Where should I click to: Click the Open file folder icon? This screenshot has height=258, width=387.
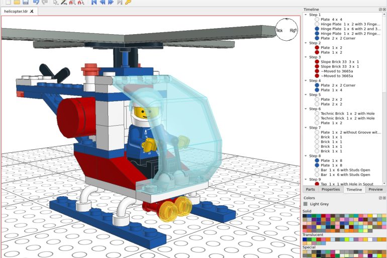click(x=17, y=2)
